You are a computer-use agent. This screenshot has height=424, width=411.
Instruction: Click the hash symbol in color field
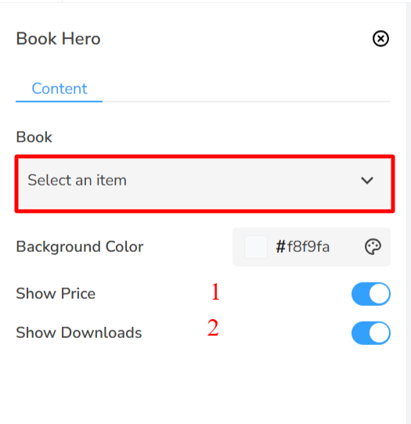coord(281,247)
